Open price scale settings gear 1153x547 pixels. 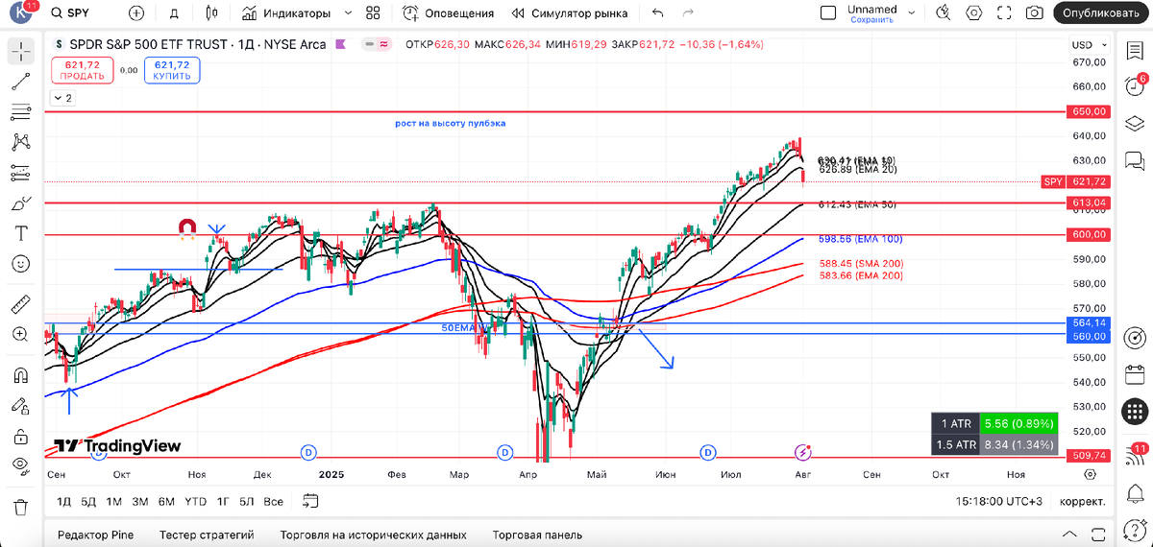tap(1090, 474)
